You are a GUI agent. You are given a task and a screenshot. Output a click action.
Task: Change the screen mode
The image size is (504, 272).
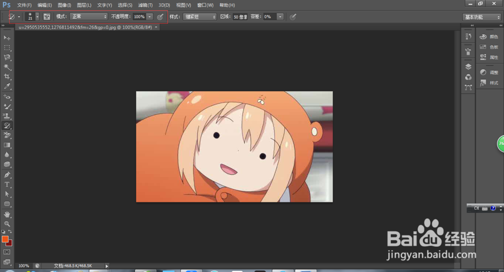pyautogui.click(x=7, y=262)
